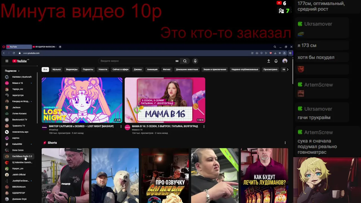Select the Новости filter chip
The image size is (361, 203).
tap(103, 69)
